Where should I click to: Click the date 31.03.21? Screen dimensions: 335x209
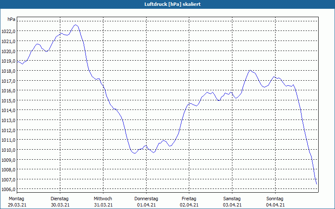(103, 205)
